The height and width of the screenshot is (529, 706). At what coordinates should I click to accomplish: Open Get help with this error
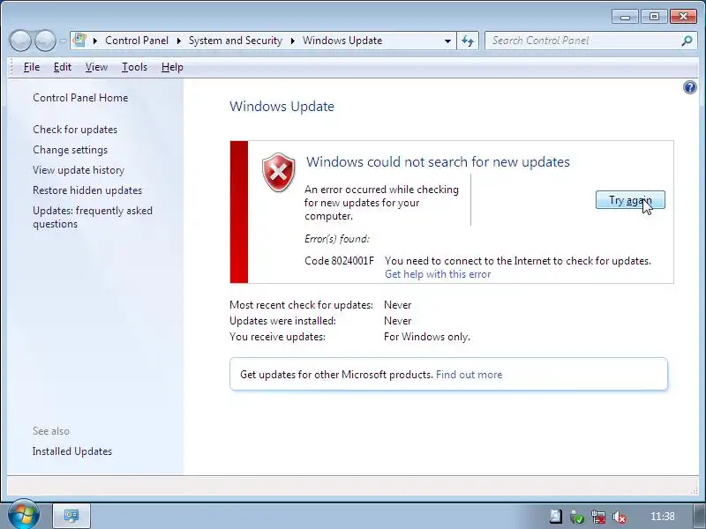[x=438, y=274]
